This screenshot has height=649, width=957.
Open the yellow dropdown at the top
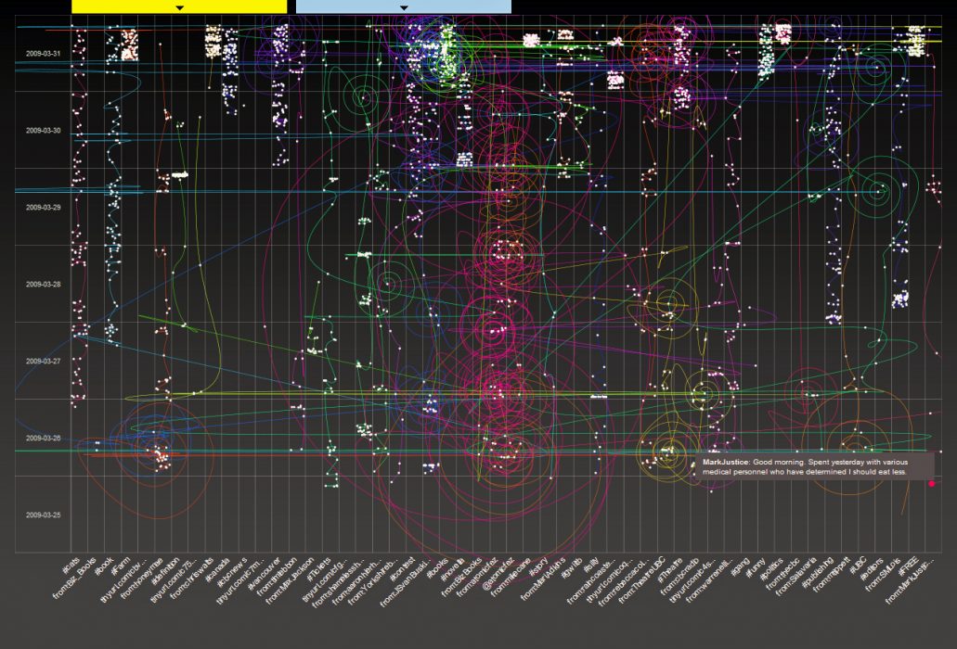point(179,6)
